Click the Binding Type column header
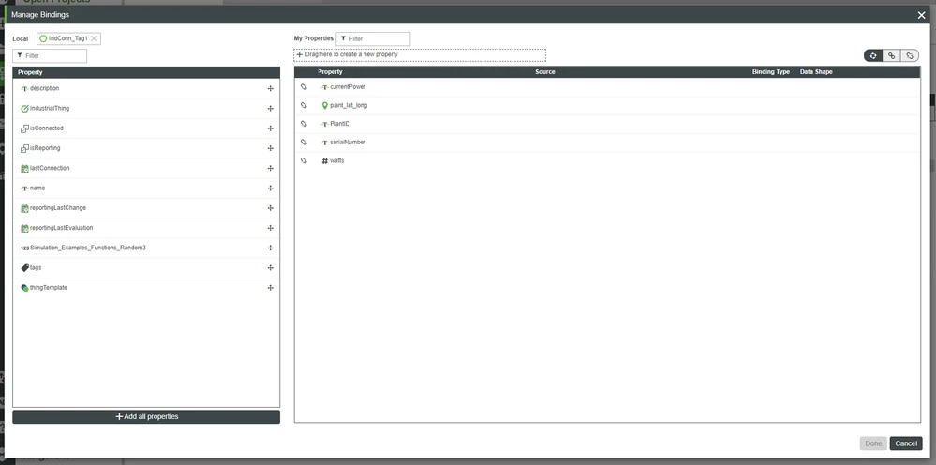936x465 pixels. pos(771,71)
